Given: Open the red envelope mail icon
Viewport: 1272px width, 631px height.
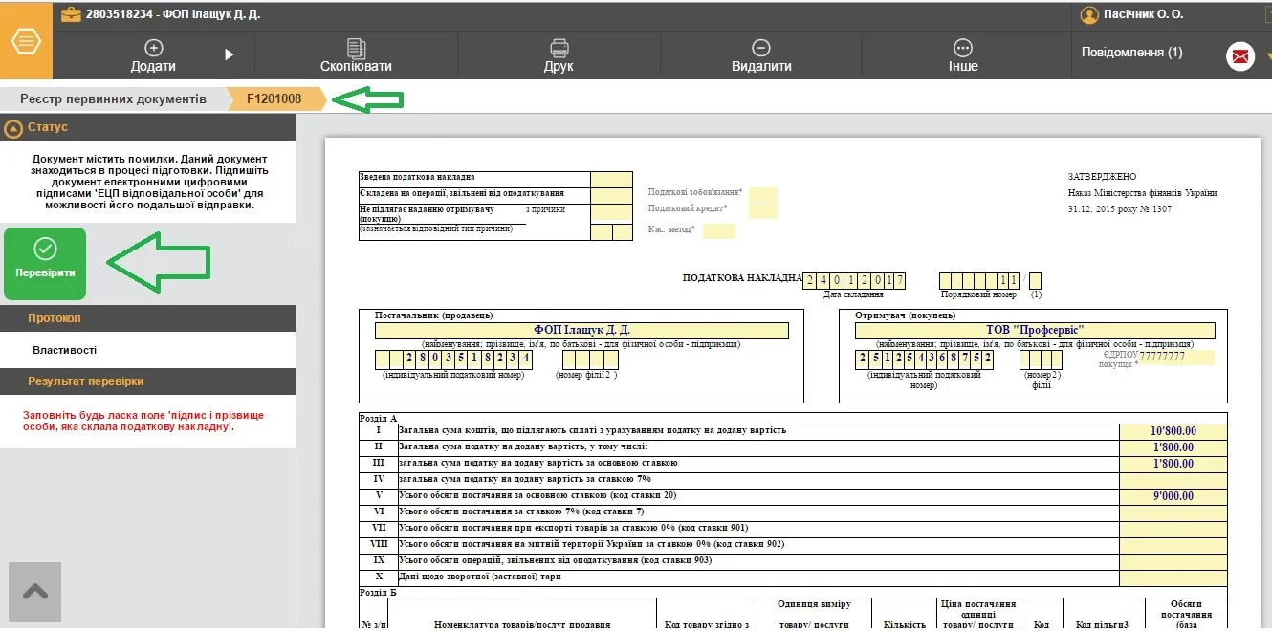Looking at the screenshot, I should [1240, 56].
